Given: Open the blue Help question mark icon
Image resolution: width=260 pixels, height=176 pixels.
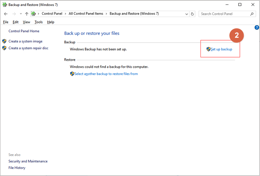Looking at the screenshot, I should [x=257, y=27].
